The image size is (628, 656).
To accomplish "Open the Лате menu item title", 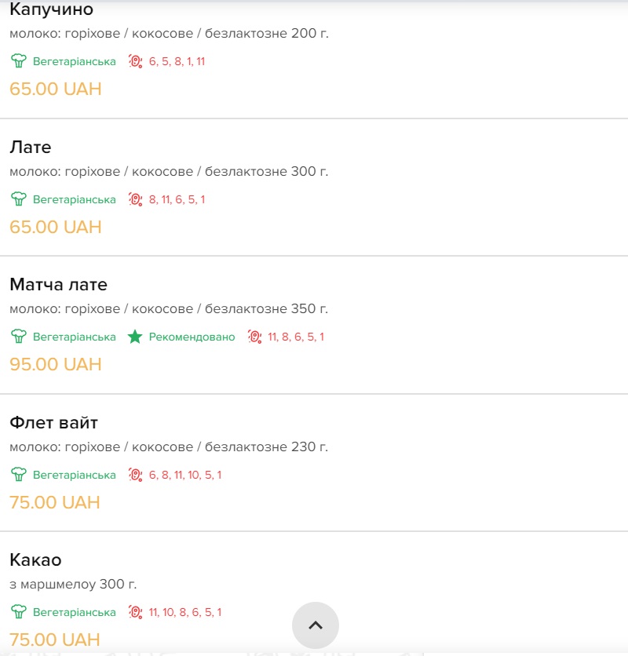I will 31,148.
